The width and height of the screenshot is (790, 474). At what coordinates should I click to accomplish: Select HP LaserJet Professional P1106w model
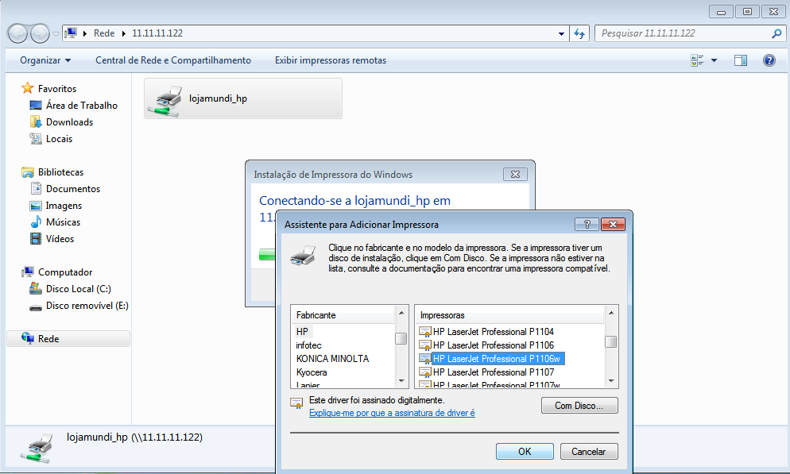point(498,359)
